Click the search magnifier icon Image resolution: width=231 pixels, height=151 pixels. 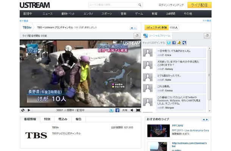click(x=140, y=5)
